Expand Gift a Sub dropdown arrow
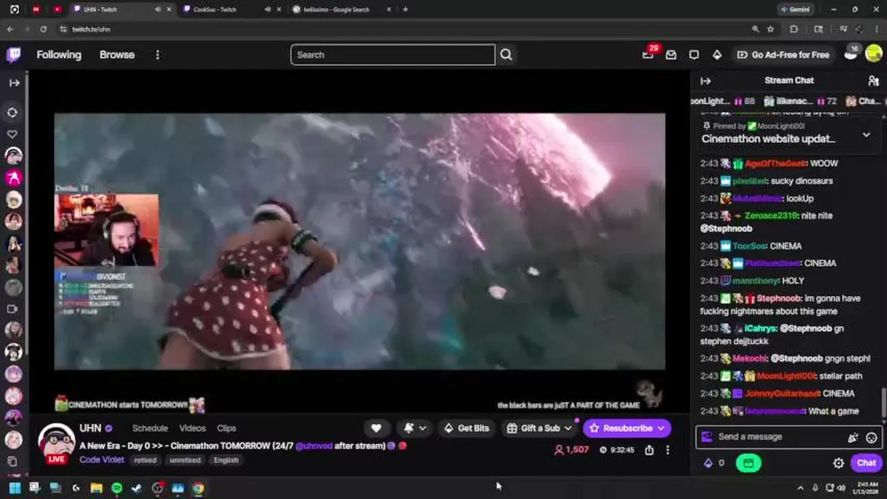Viewport: 887px width, 499px height. [x=569, y=428]
